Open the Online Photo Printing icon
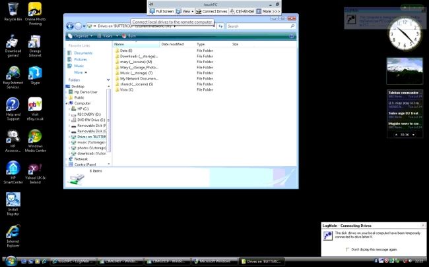The height and width of the screenshot is (267, 429). 35,14
